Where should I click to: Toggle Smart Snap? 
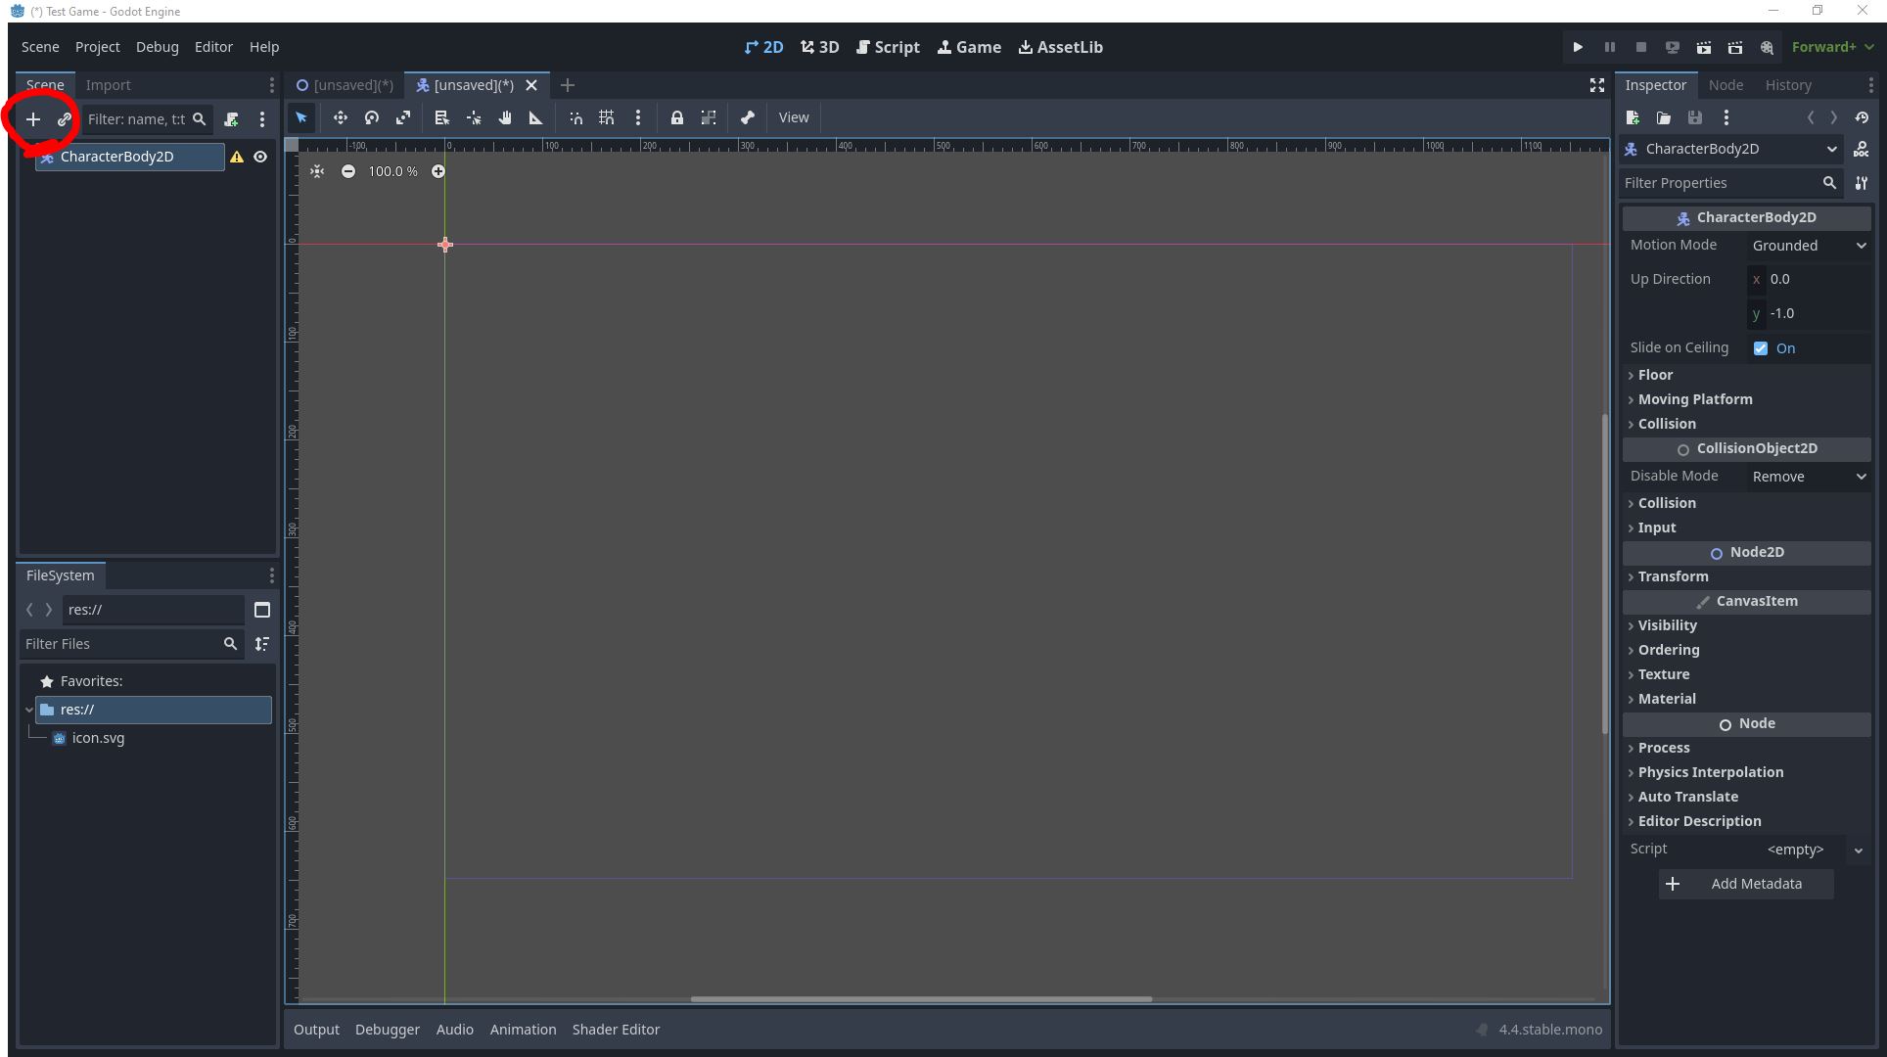(575, 117)
